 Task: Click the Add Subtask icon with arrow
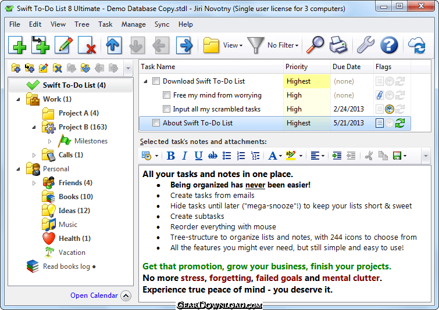click(x=40, y=45)
